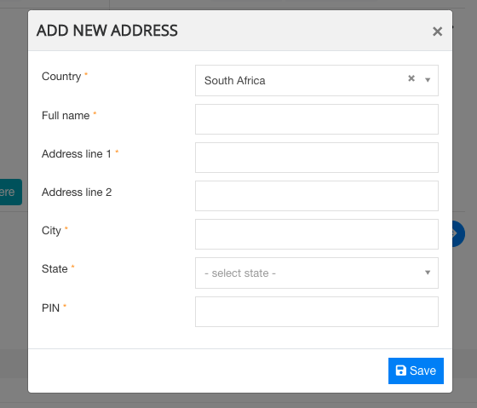Click the teal button behind the dialog
The image size is (477, 408).
click(x=10, y=192)
